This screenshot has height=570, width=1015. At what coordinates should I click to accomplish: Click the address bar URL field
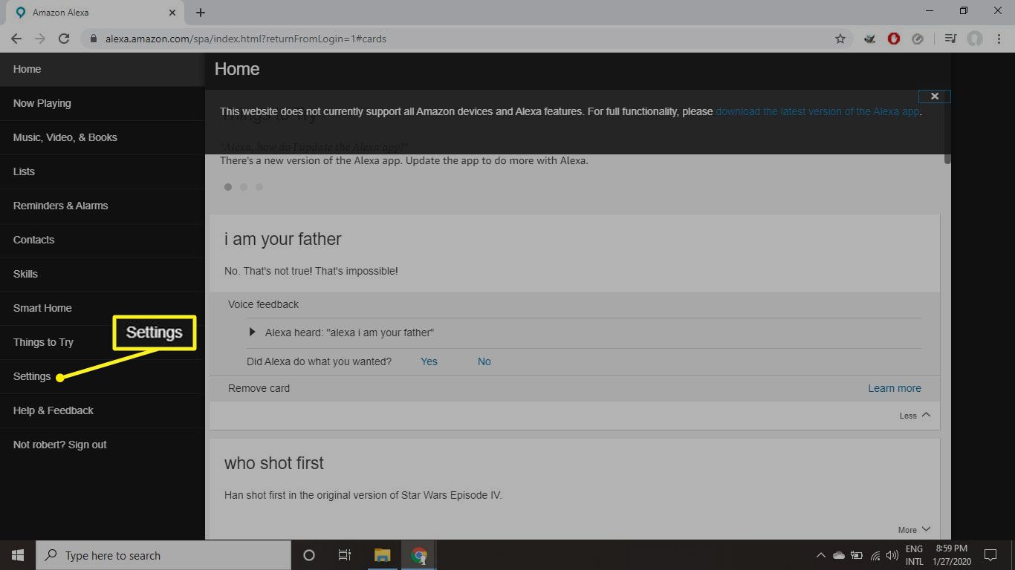[467, 39]
